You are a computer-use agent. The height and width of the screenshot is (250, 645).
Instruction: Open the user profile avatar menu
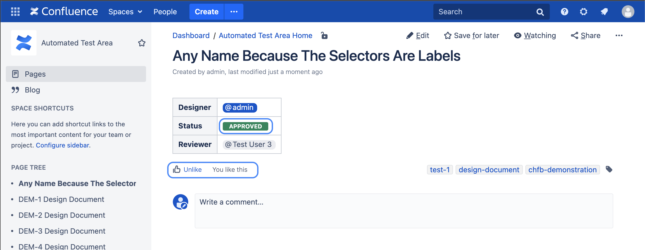[x=628, y=12]
